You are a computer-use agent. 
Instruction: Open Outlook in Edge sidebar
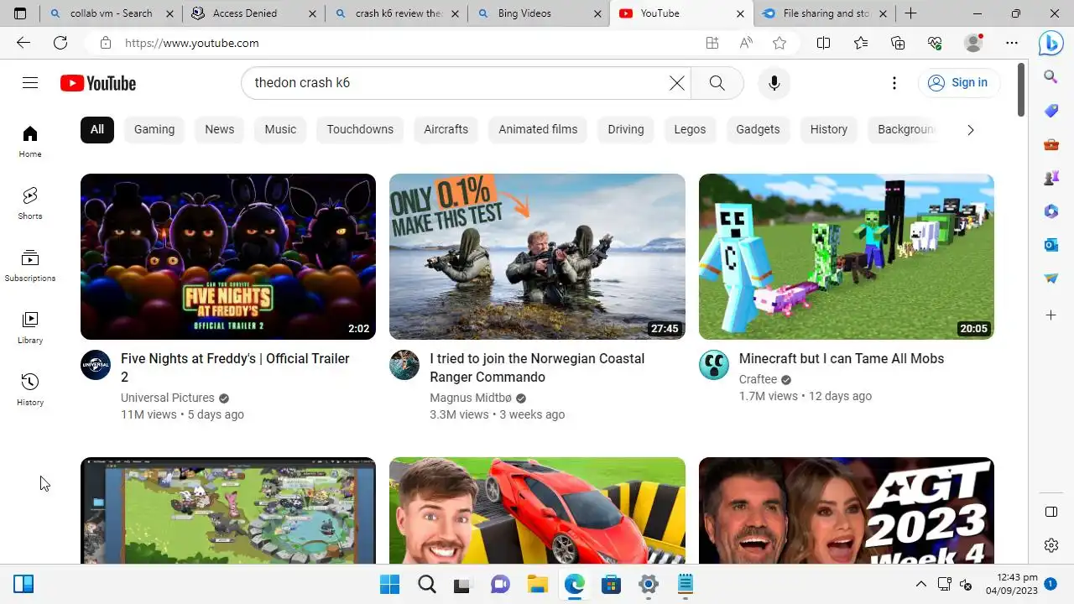1051,245
